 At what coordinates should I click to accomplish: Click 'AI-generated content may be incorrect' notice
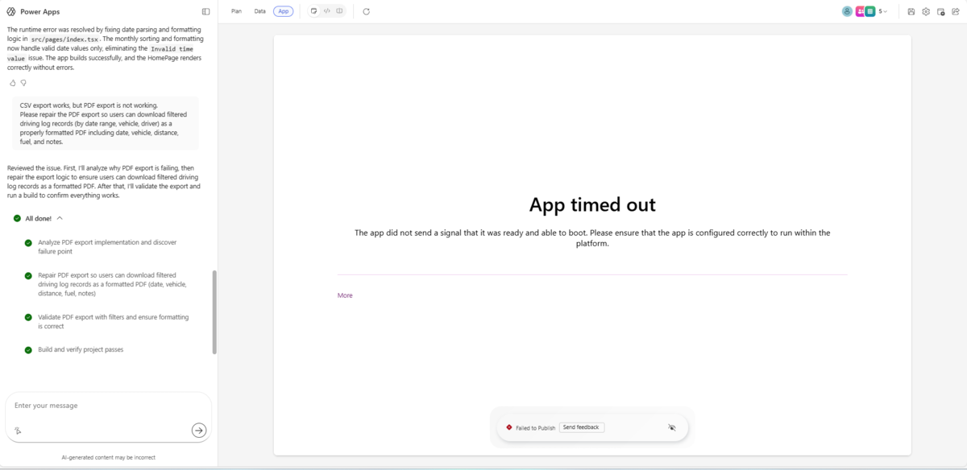pos(109,457)
